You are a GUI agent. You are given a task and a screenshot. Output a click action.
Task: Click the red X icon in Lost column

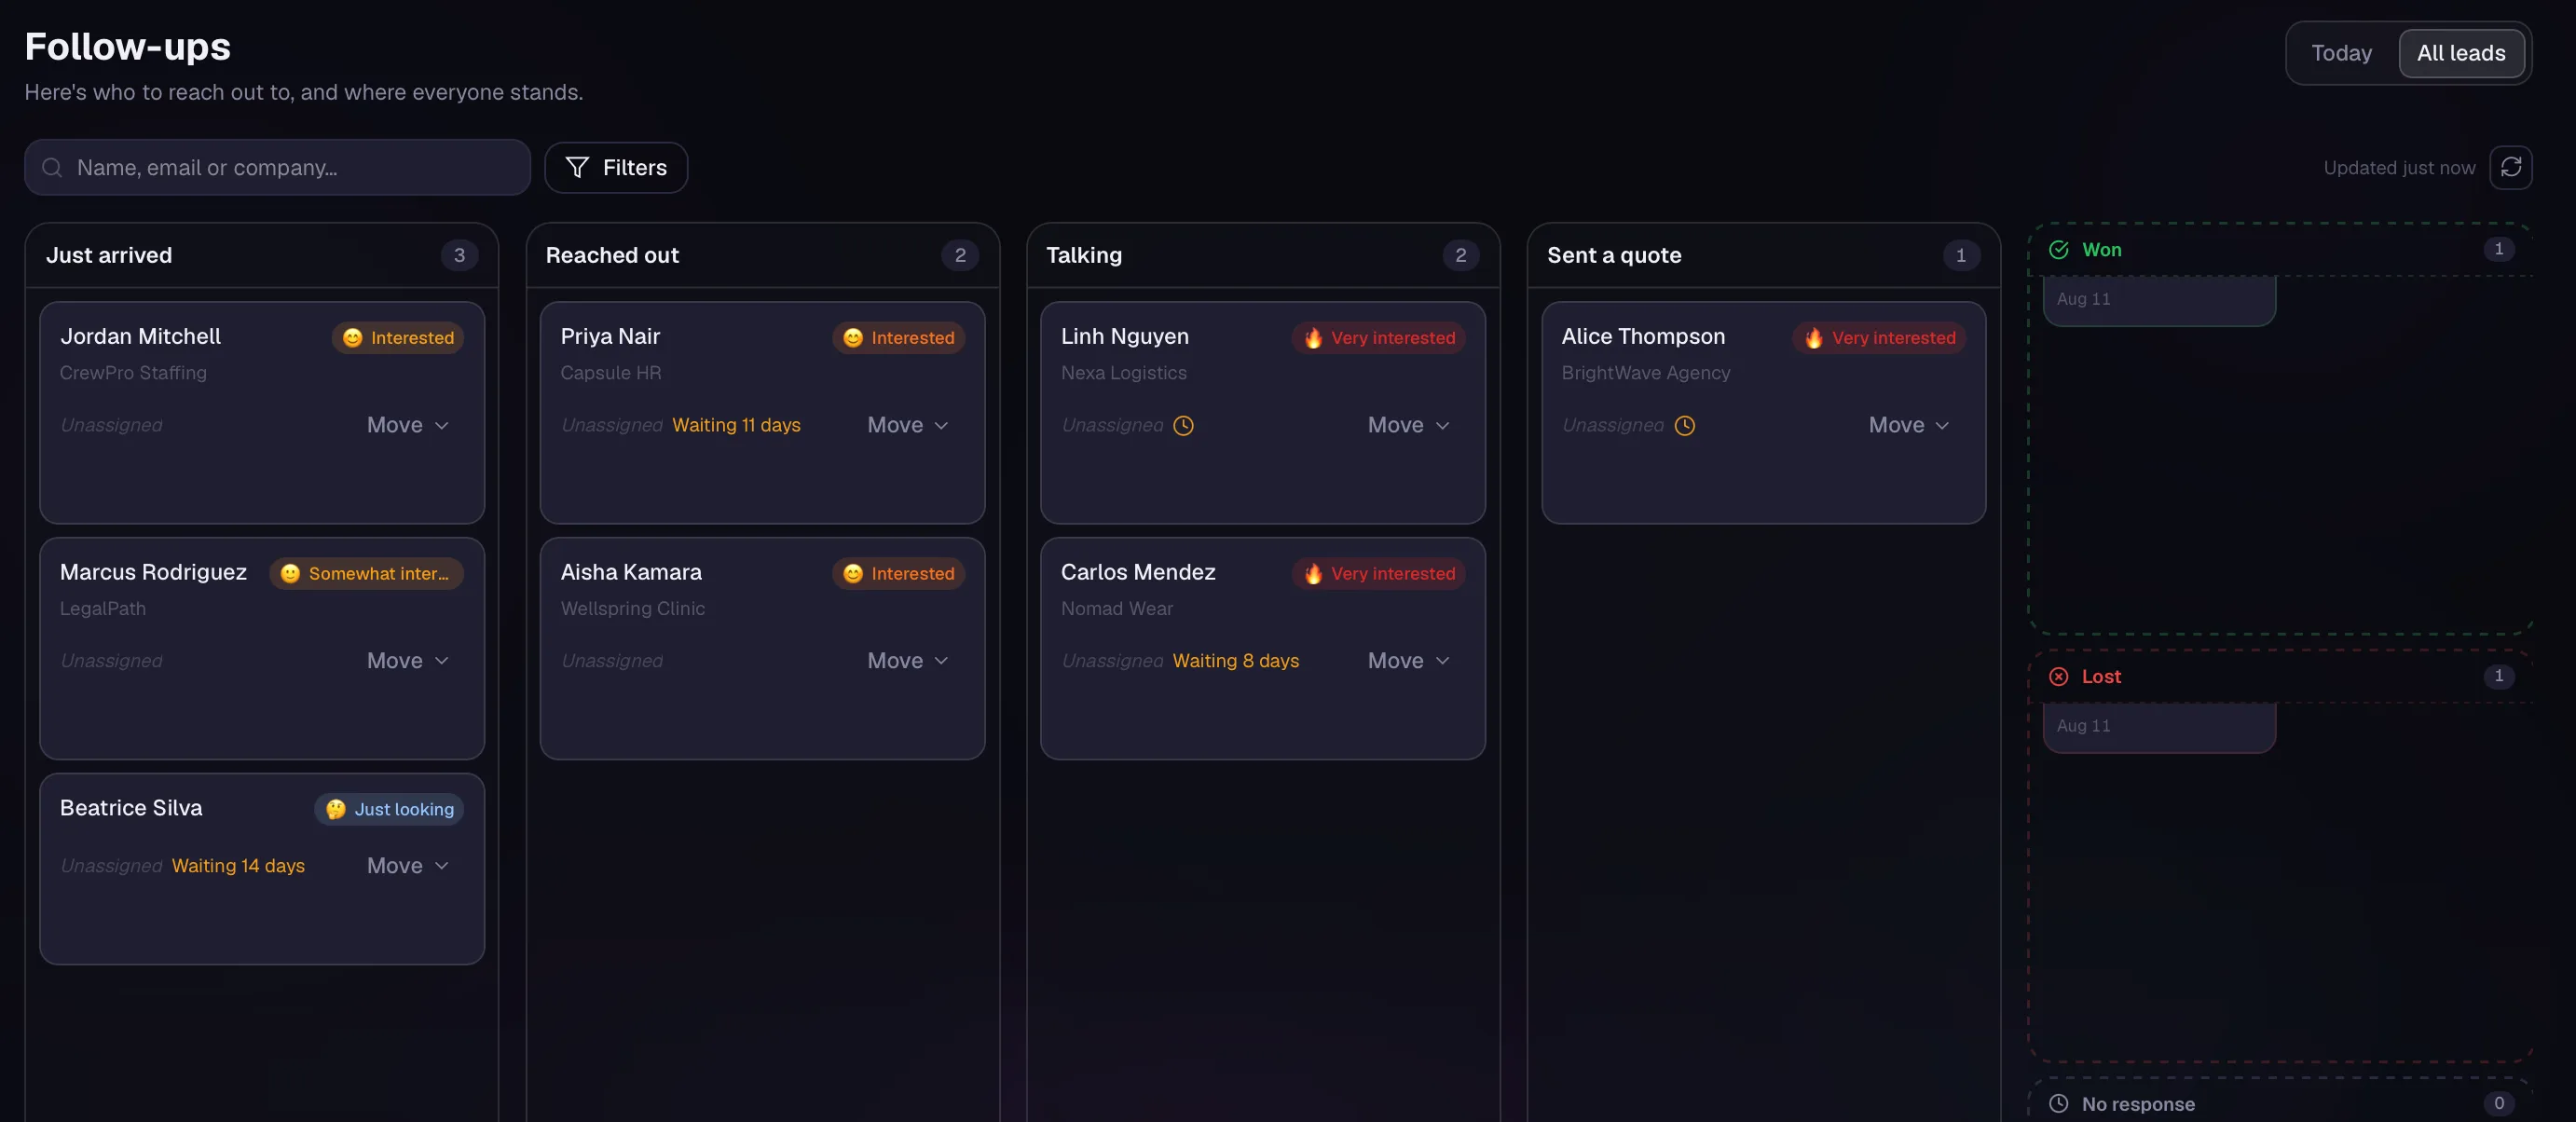2058,676
